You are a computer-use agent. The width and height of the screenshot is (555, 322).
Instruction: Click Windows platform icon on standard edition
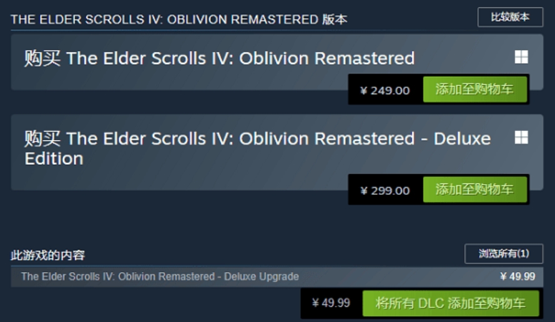(x=521, y=57)
